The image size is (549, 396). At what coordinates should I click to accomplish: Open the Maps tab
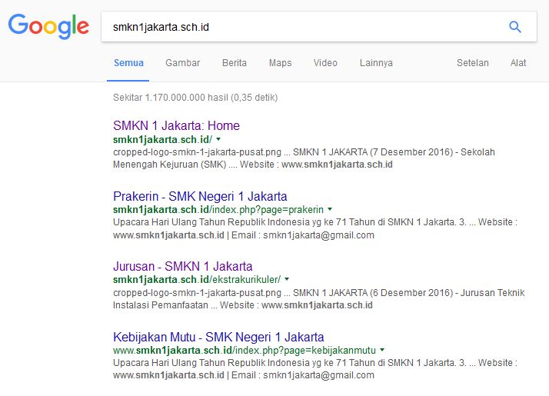(x=280, y=63)
